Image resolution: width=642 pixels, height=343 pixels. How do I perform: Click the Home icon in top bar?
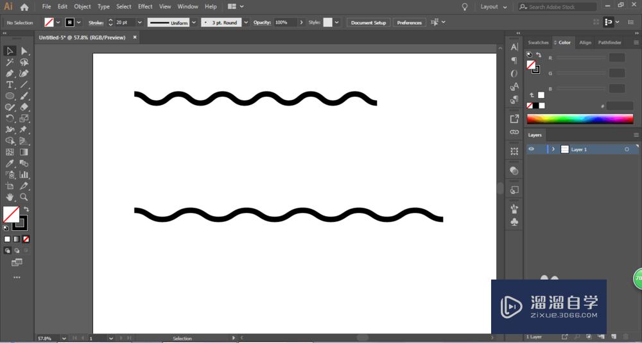pyautogui.click(x=24, y=7)
